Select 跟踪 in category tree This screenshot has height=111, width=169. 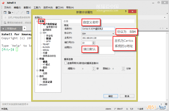click(x=45, y=79)
